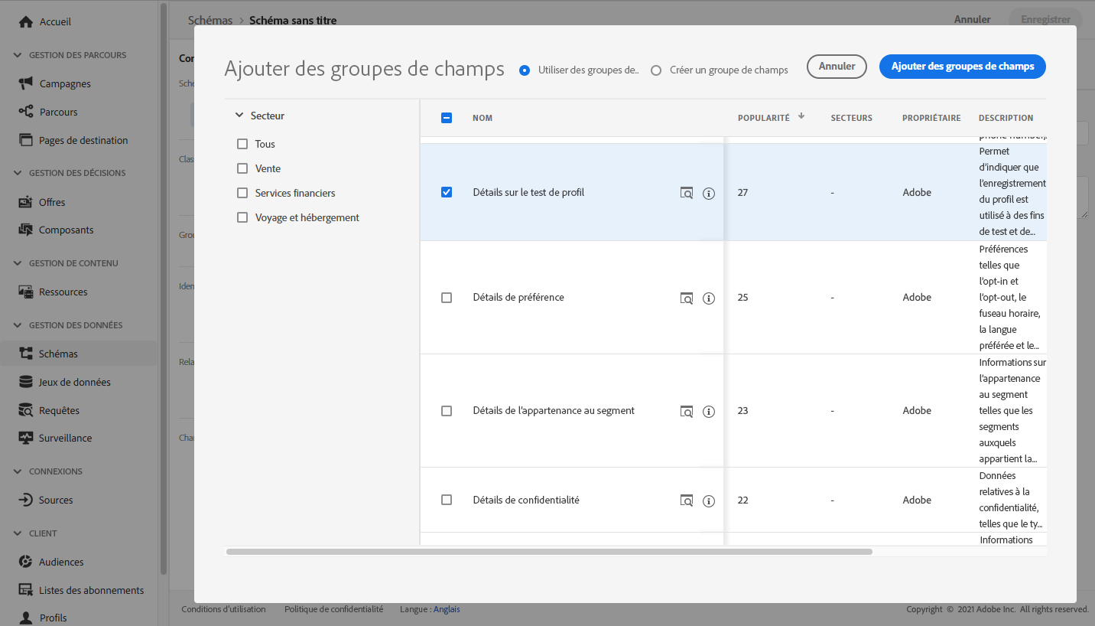Sort by the Popularité column header
The image size is (1095, 626).
(763, 118)
